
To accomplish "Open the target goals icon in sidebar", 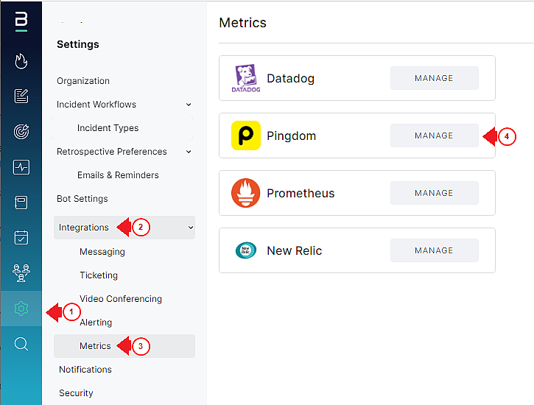I will 21,131.
